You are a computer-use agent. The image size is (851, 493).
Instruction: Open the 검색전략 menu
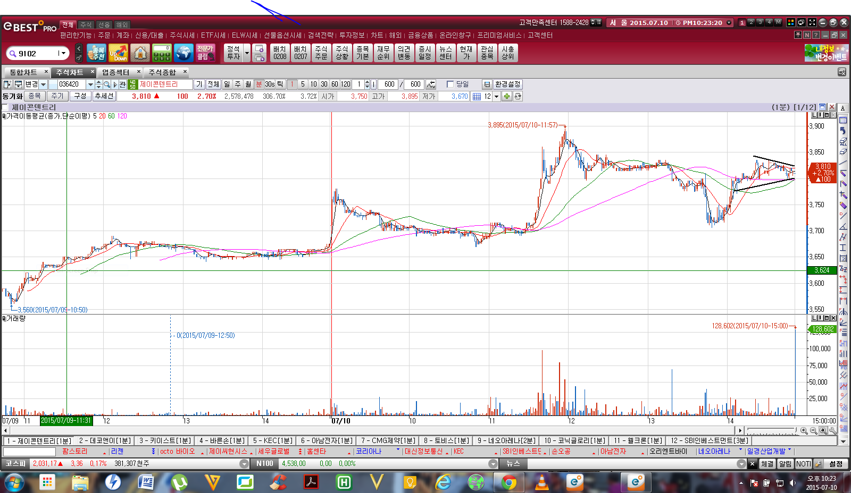click(x=321, y=35)
